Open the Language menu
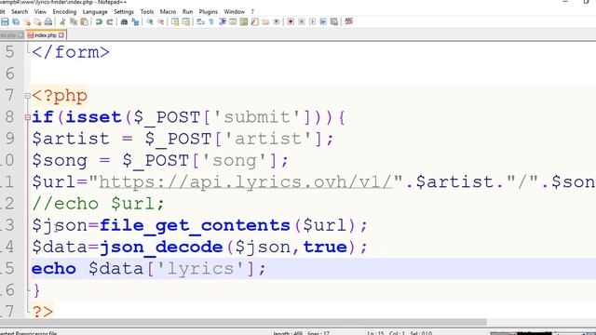Viewport: 596px width, 335px height. (95, 12)
